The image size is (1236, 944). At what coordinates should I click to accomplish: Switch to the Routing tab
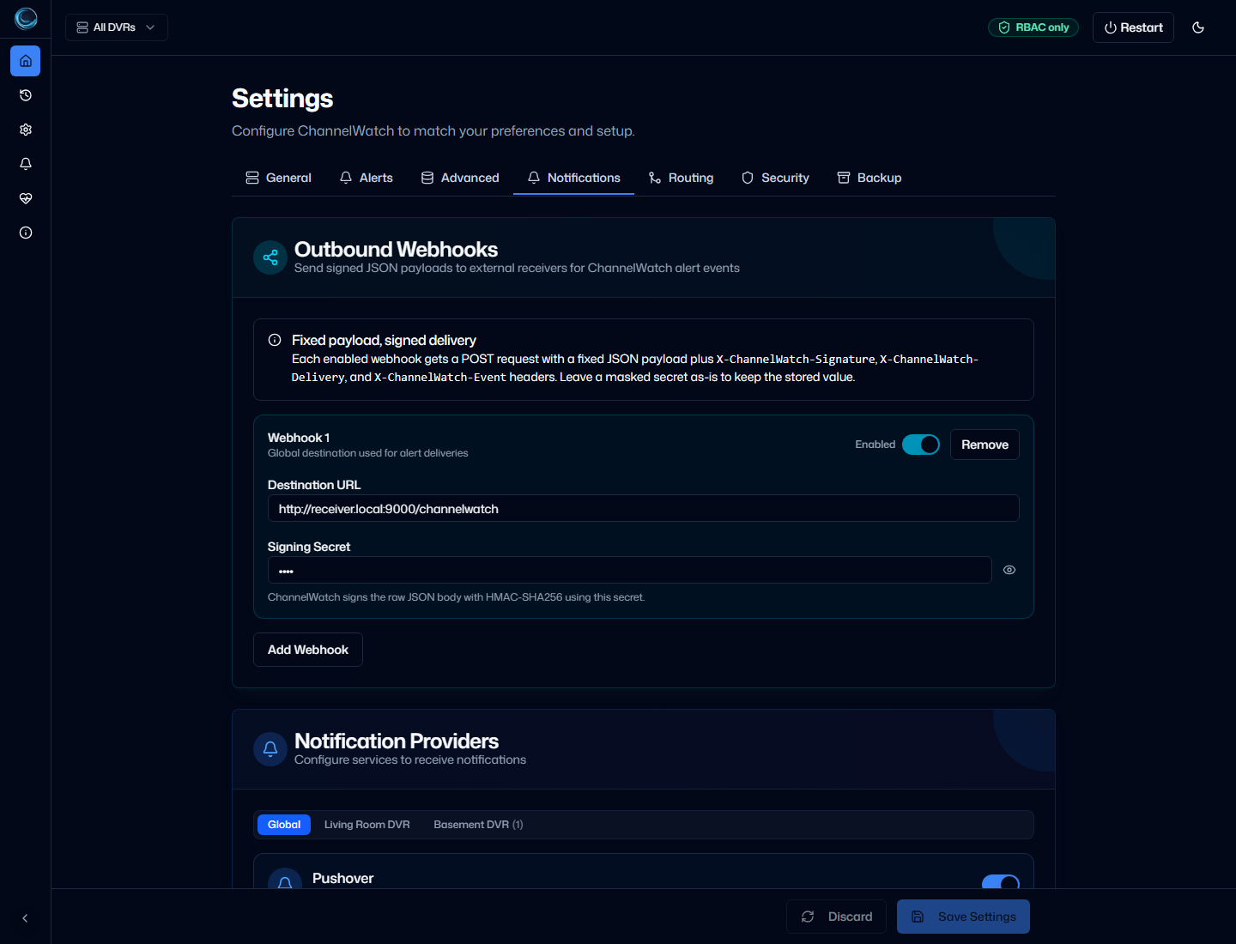tap(681, 178)
